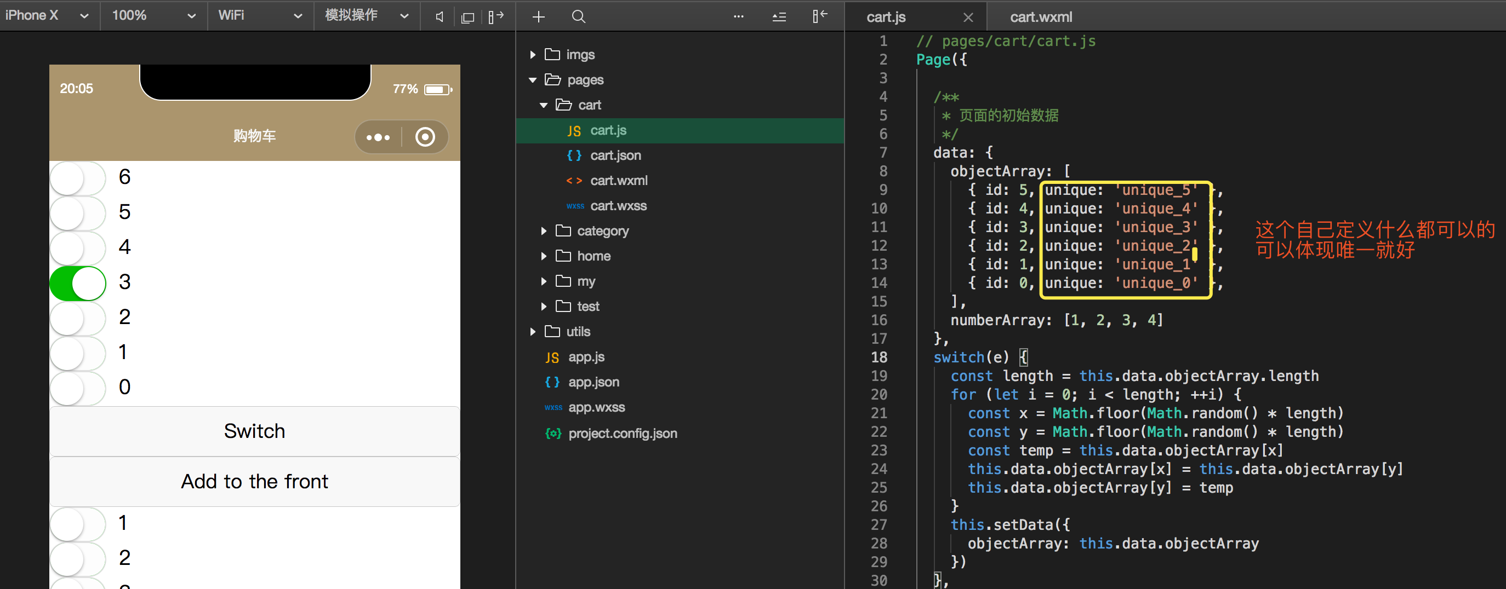
Task: Enable the switch next to item 6
Action: [78, 178]
